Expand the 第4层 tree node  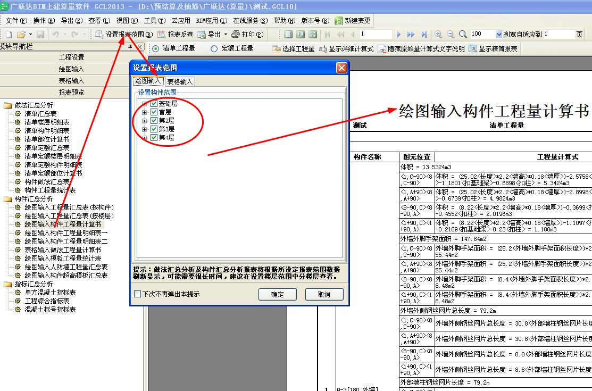144,138
